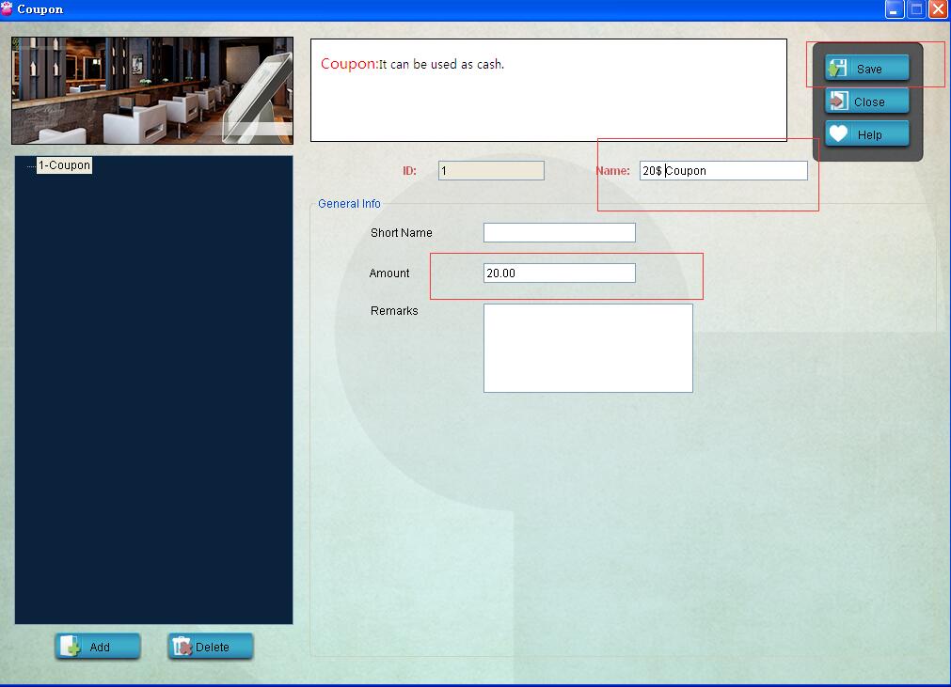This screenshot has height=687, width=951.
Task: Minimize the Coupon window
Action: (895, 9)
